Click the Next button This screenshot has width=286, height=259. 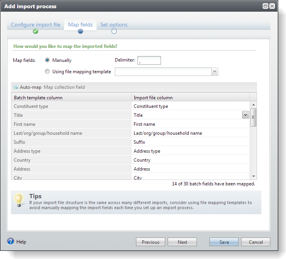click(x=182, y=242)
